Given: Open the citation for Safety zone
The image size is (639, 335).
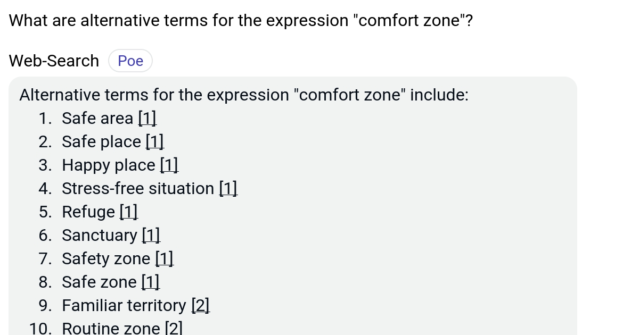Looking at the screenshot, I should tap(164, 258).
